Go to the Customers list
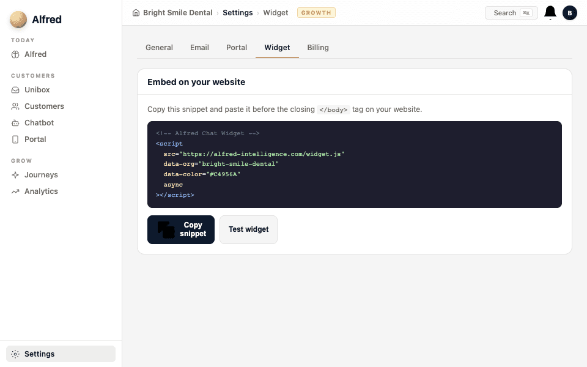The width and height of the screenshot is (587, 367). coord(61,106)
